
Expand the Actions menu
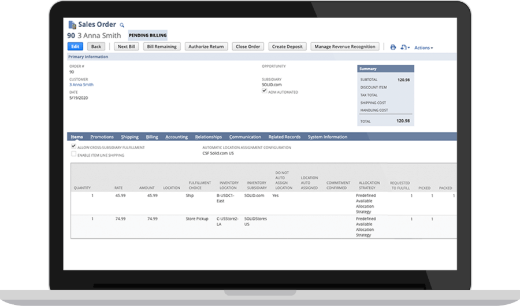coord(424,48)
